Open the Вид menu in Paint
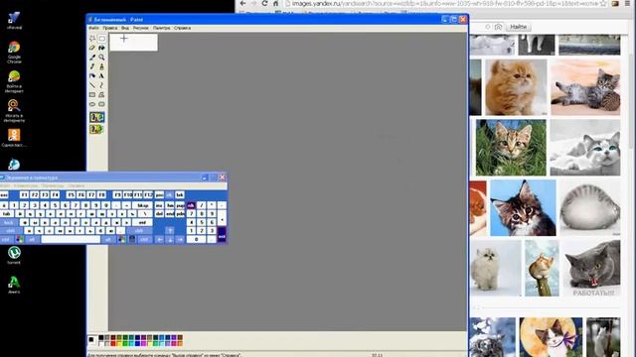Image resolution: width=636 pixels, height=357 pixels. click(x=125, y=28)
